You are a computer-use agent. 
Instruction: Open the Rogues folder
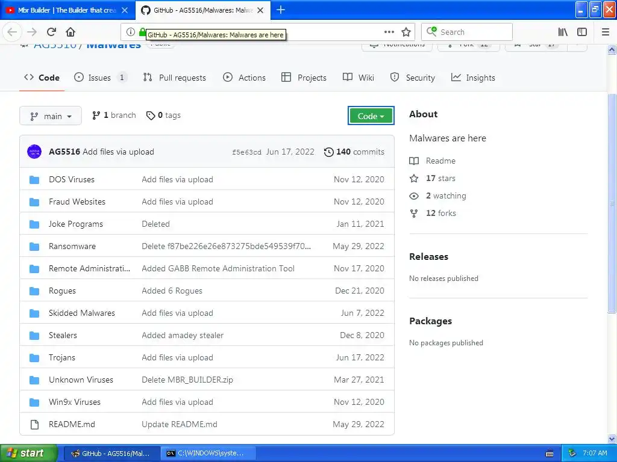pos(62,291)
